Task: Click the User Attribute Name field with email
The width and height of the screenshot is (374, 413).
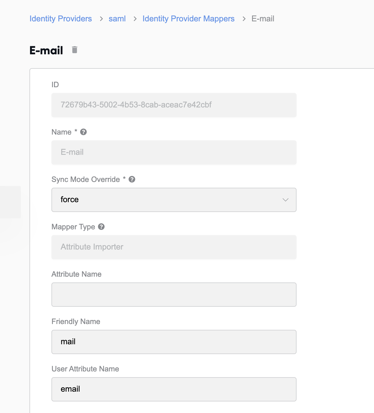Action: [174, 389]
